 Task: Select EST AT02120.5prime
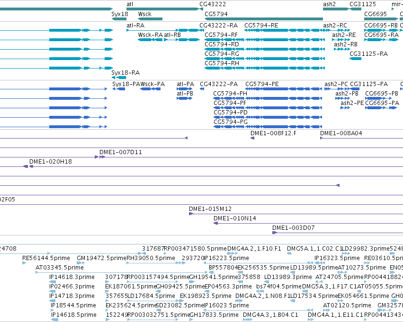347,305
